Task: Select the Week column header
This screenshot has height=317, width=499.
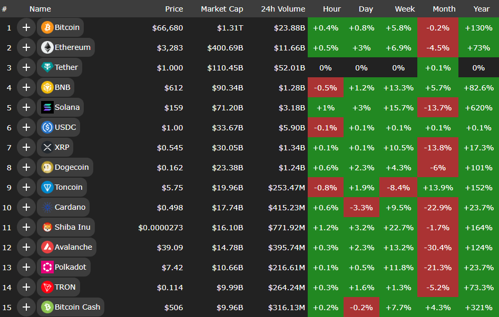Action: coord(405,9)
